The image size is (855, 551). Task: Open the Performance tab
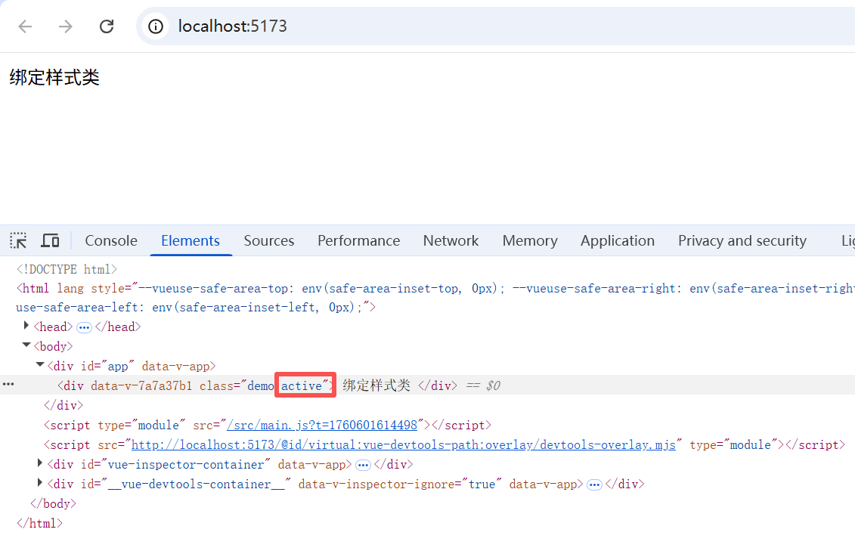point(359,240)
